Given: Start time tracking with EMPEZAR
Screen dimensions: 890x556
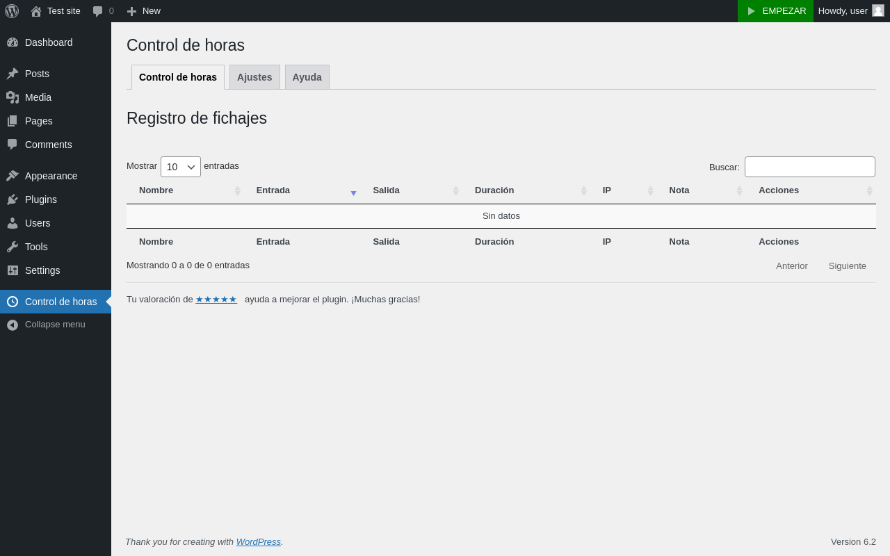Looking at the screenshot, I should click(775, 11).
